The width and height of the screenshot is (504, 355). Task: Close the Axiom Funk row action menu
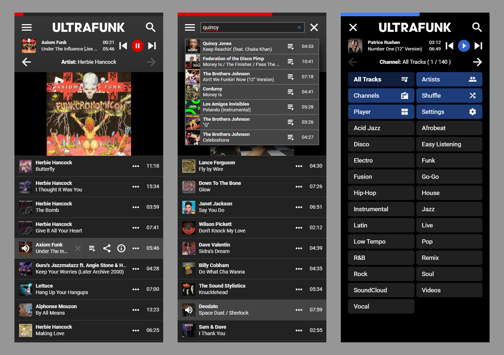coord(78,248)
